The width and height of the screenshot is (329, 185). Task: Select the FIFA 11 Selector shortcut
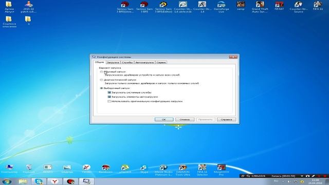click(202, 170)
